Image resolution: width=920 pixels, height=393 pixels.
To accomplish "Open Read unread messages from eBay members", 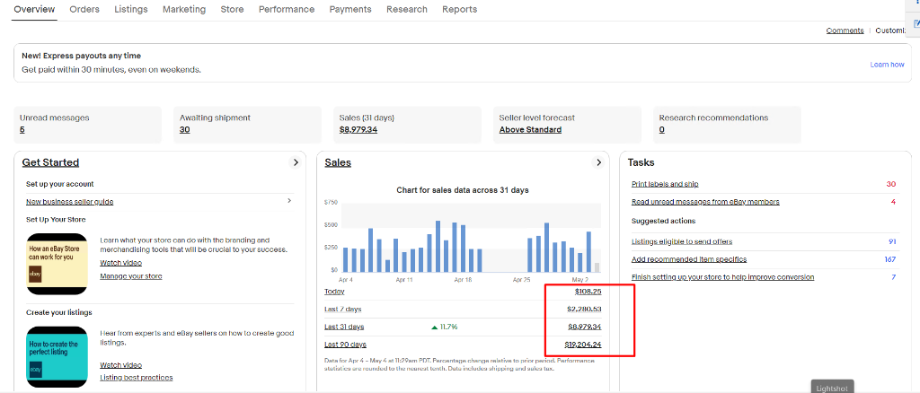I will click(x=705, y=202).
